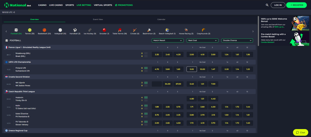Open the Calendar tab

click(161, 19)
